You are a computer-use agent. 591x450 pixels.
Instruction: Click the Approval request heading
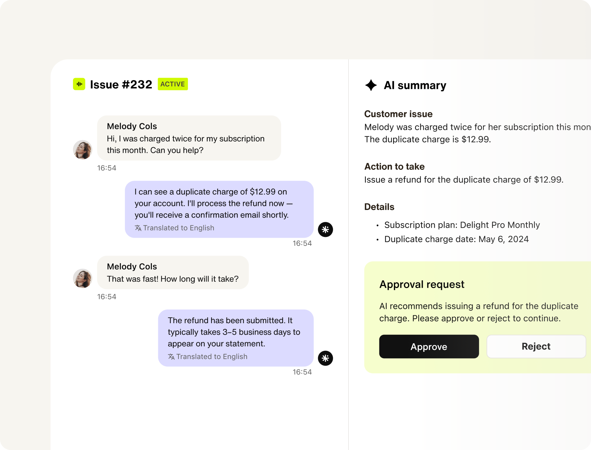click(422, 284)
